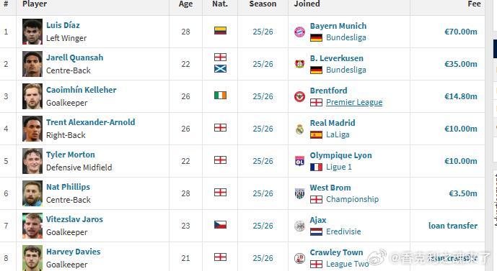Screen dimensions: 497x271
Task: Open Luis Díaz player profile photo
Action: pos(32,32)
